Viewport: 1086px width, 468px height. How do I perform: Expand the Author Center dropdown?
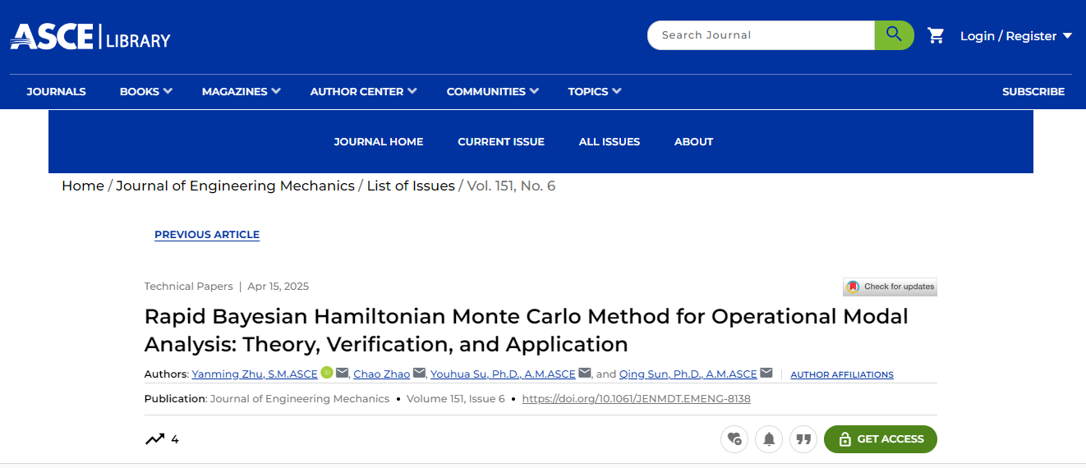[x=363, y=92]
